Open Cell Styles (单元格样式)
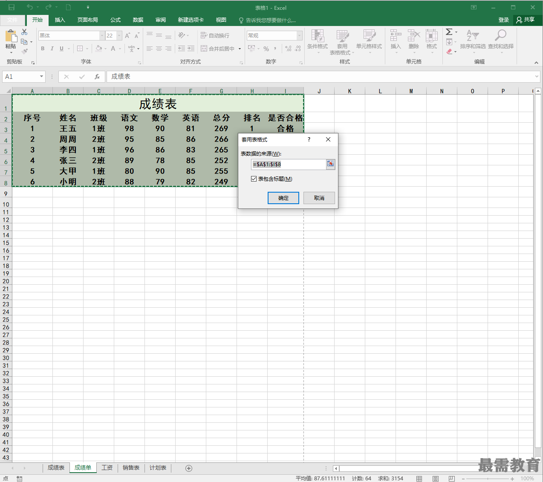 369,41
